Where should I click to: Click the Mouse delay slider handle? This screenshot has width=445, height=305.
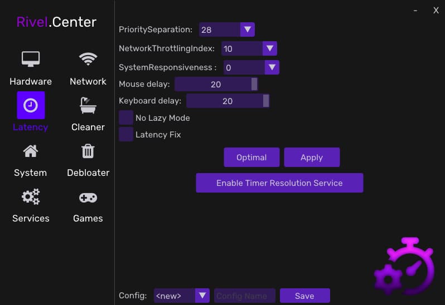tap(254, 84)
